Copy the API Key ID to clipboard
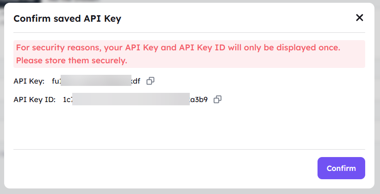 pyautogui.click(x=218, y=99)
